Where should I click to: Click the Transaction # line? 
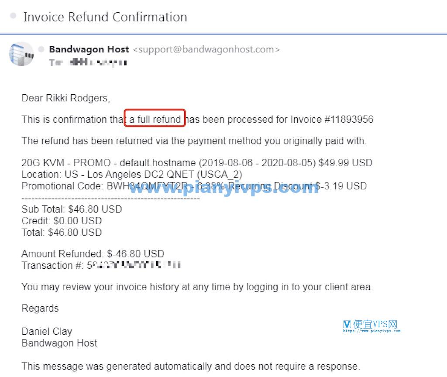(101, 265)
